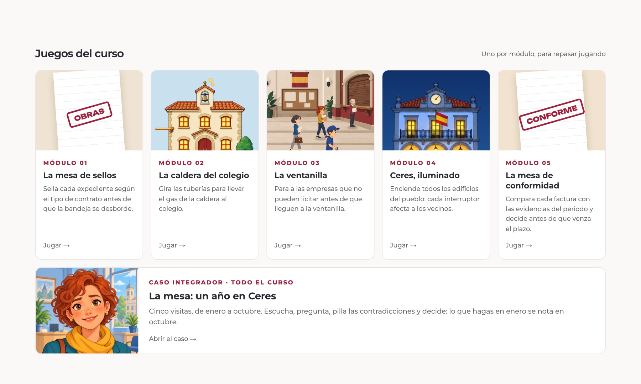This screenshot has height=384, width=641.
Task: Click the description starting Compara cada factura
Action: [x=549, y=214]
